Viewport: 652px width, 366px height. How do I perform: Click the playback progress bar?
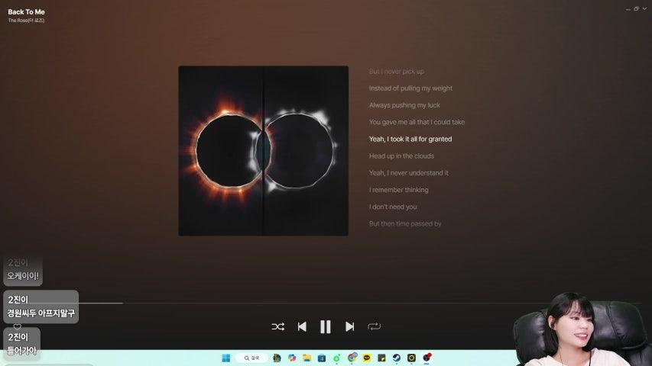[x=326, y=303]
